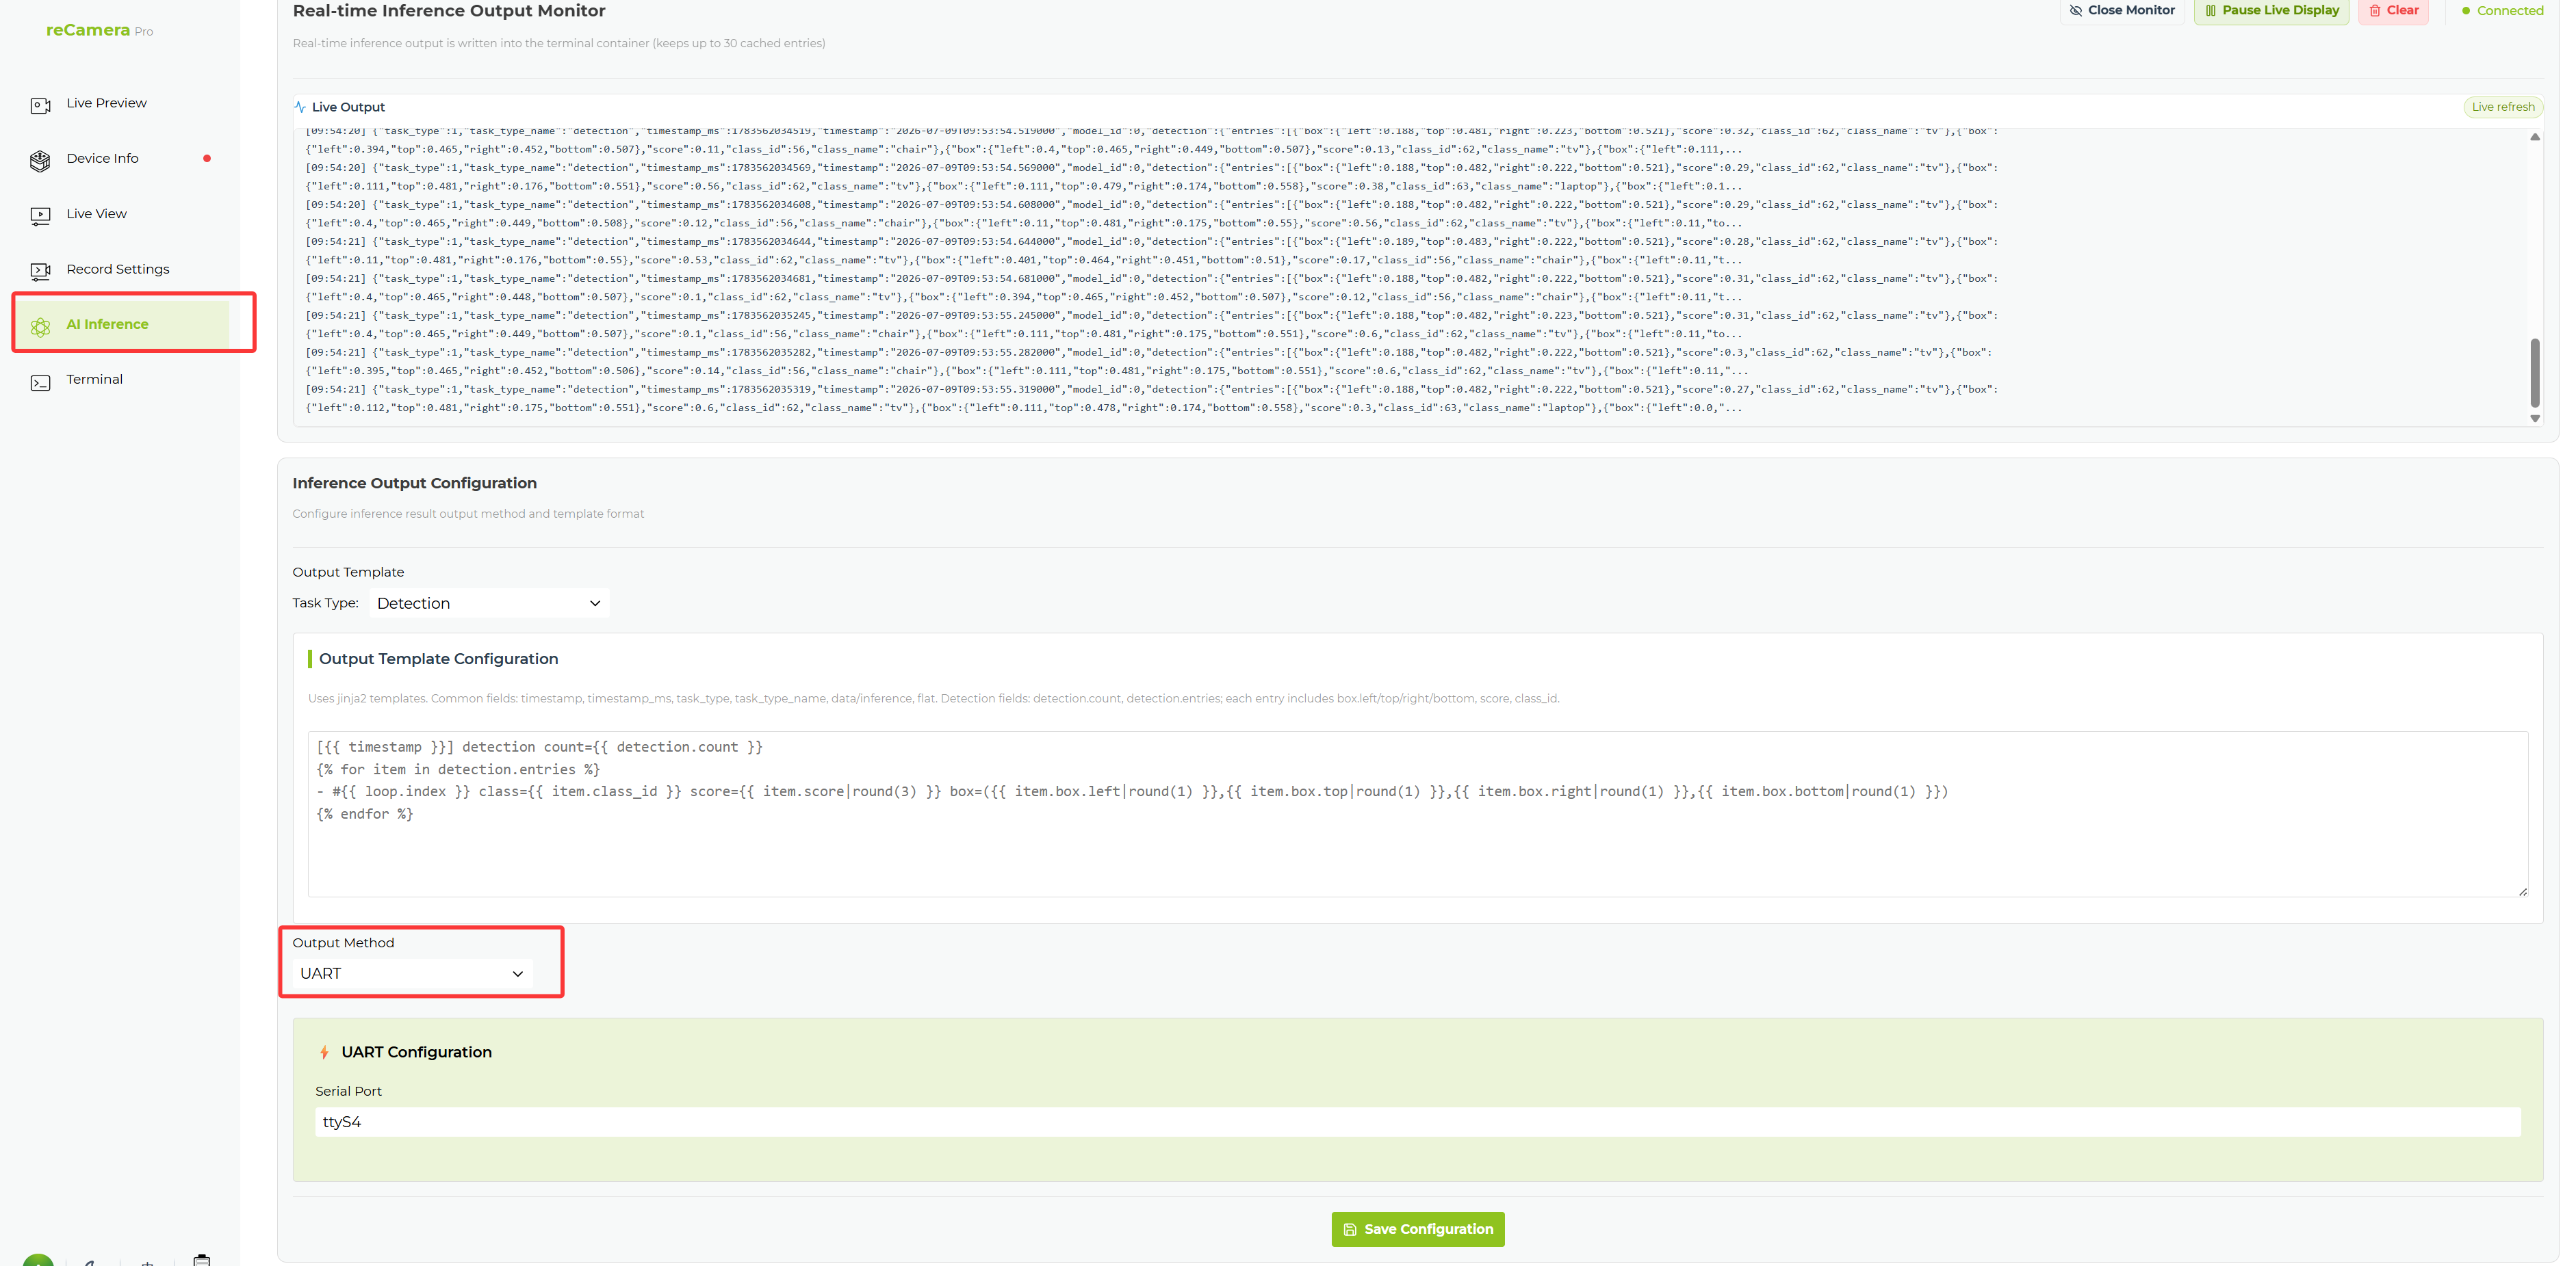Click the log line with timestamp_ms 1783562035319

point(1152,399)
